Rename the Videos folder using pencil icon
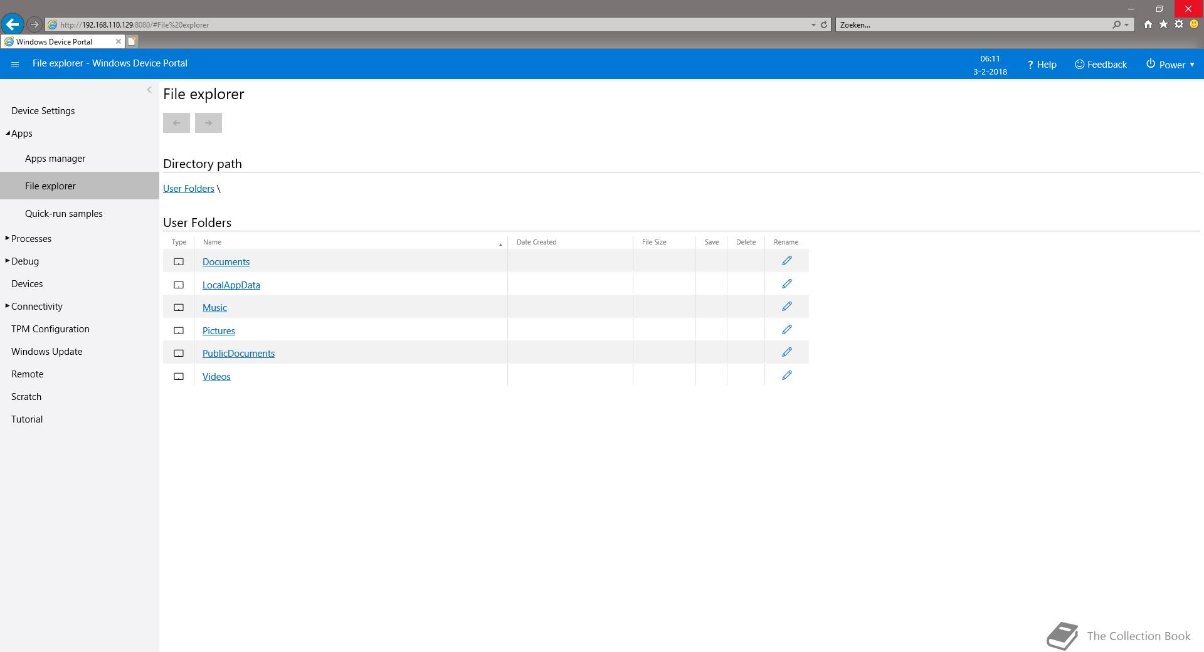 click(x=787, y=376)
